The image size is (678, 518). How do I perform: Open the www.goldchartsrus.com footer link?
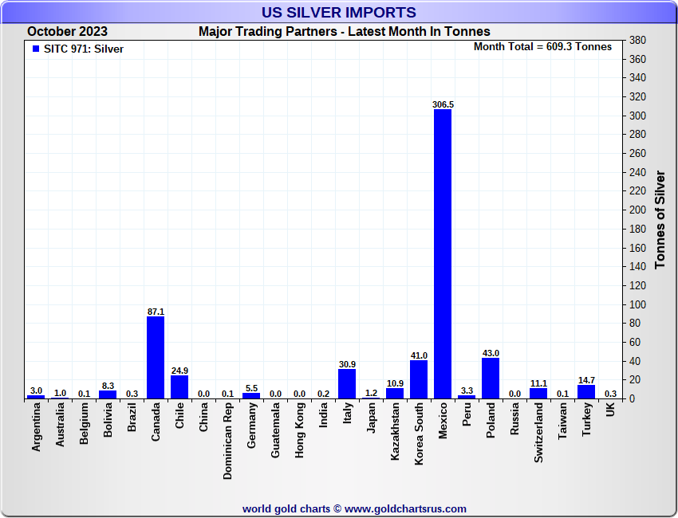405,508
